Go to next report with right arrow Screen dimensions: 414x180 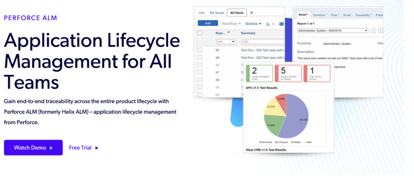point(380,30)
